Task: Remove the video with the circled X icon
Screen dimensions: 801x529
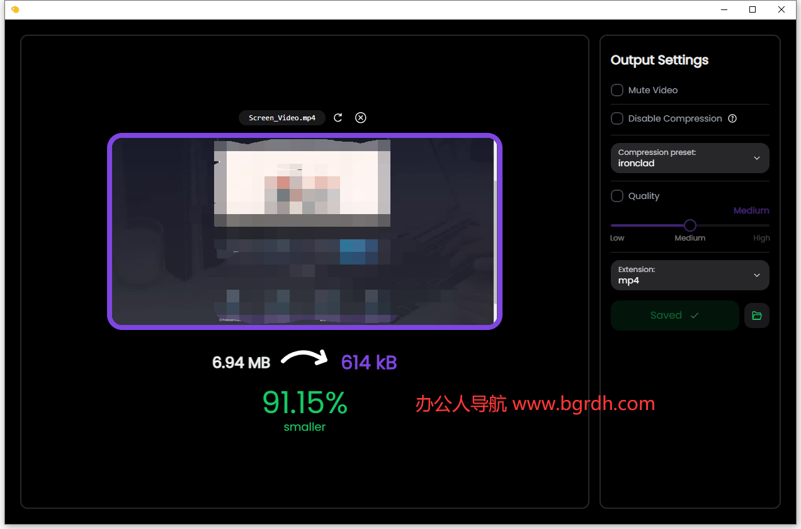Action: coord(360,118)
